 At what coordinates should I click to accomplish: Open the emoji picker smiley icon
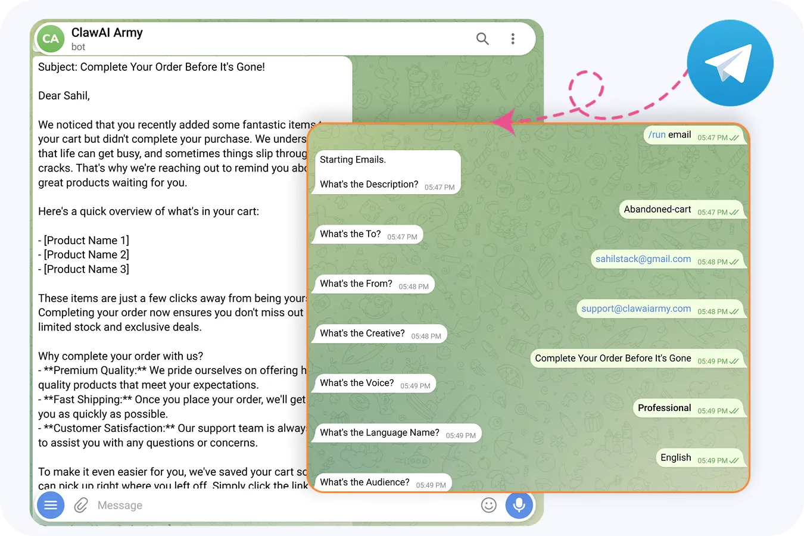[488, 505]
